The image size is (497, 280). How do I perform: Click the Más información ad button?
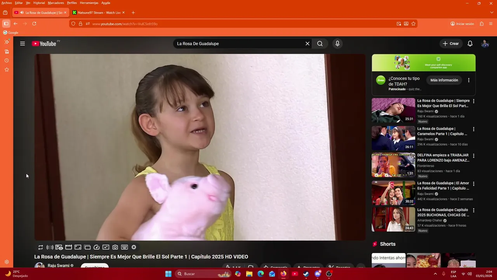[x=444, y=80]
